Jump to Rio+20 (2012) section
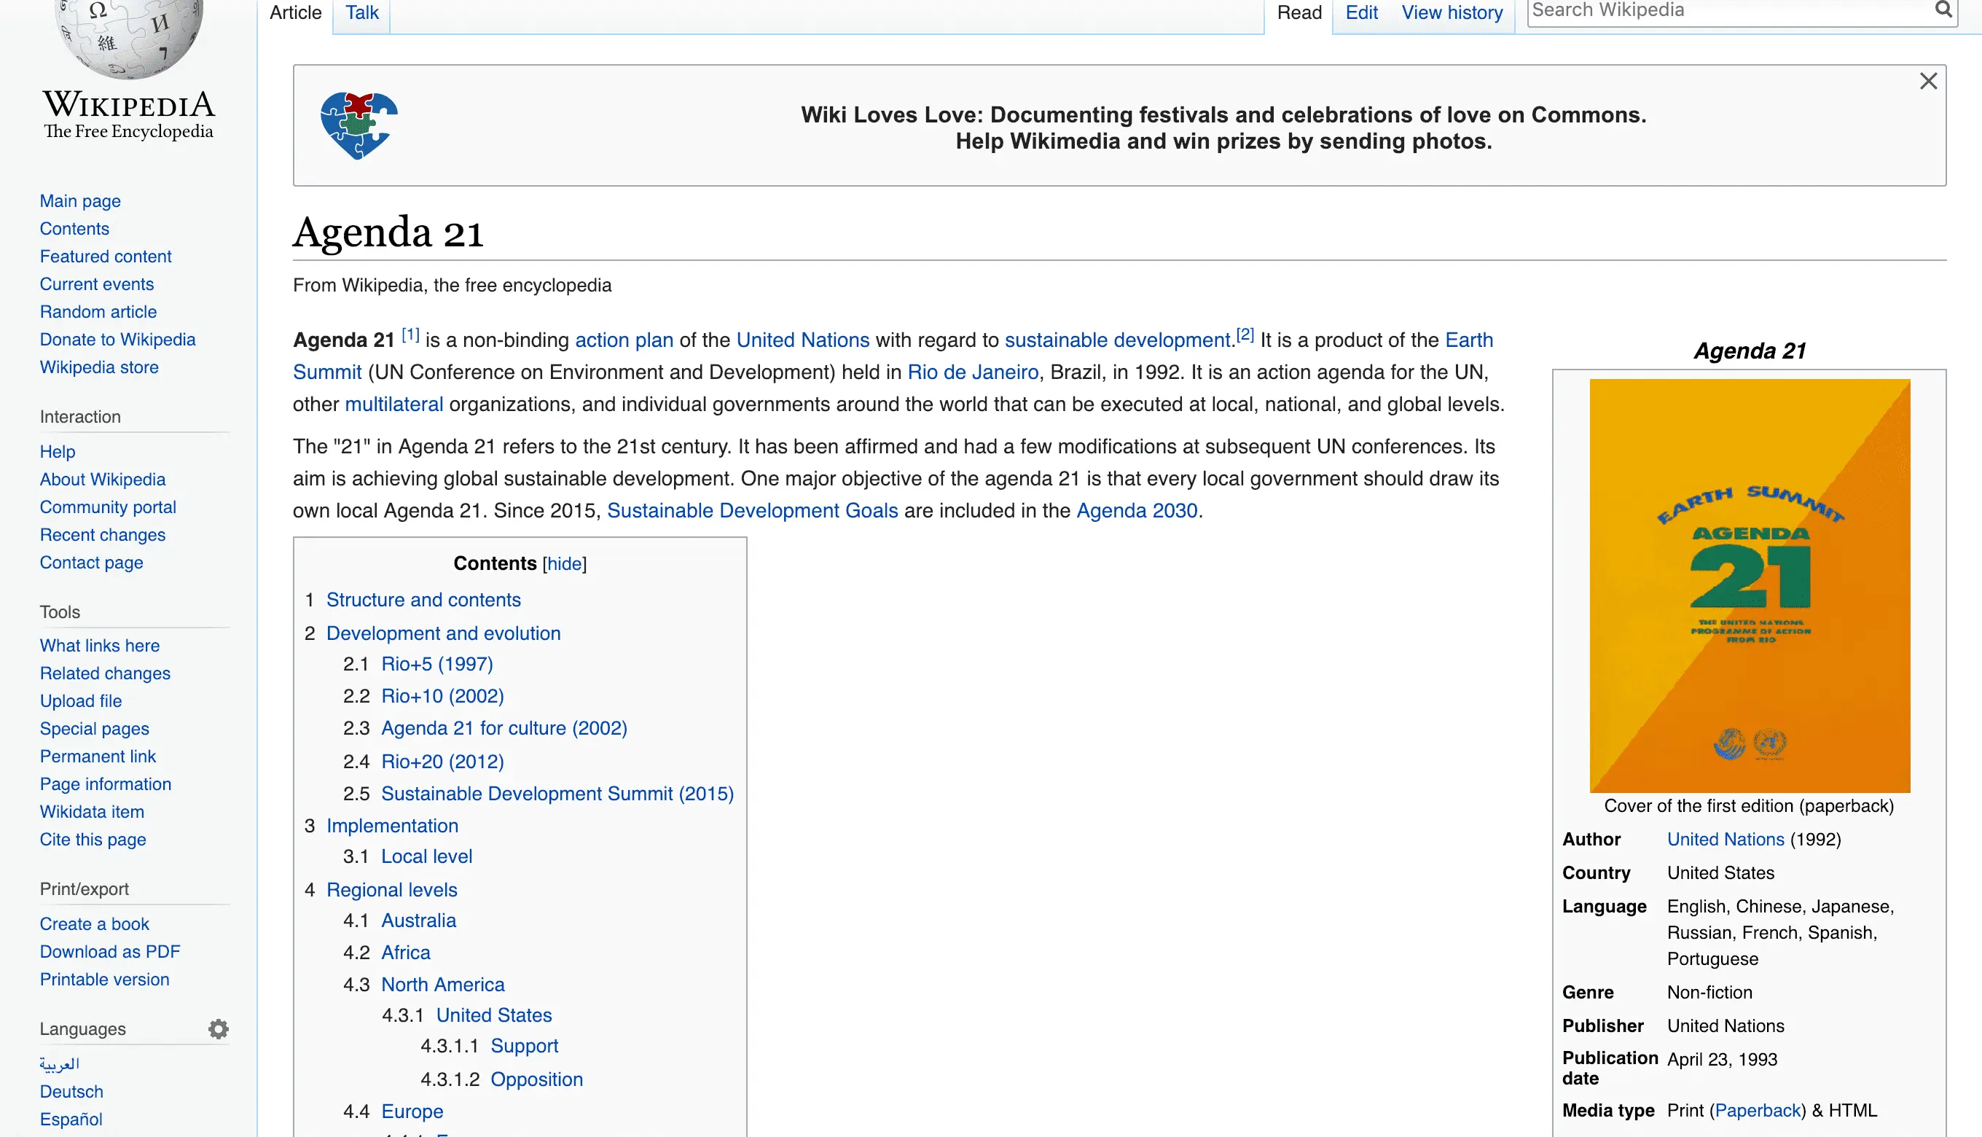 (442, 762)
